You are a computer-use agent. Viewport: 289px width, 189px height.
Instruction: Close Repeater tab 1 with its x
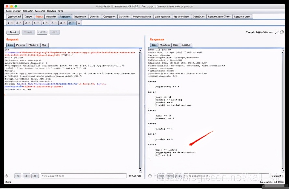coord(13,23)
